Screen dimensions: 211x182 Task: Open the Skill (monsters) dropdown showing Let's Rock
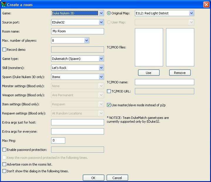pos(78,68)
